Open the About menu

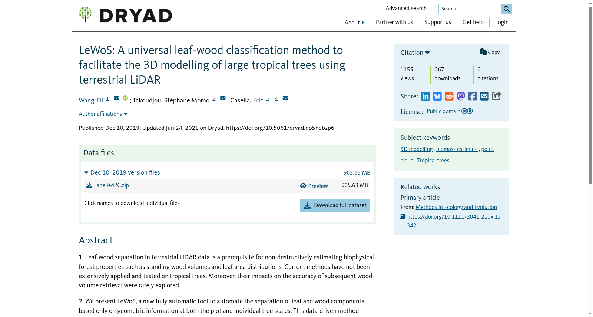pyautogui.click(x=354, y=23)
